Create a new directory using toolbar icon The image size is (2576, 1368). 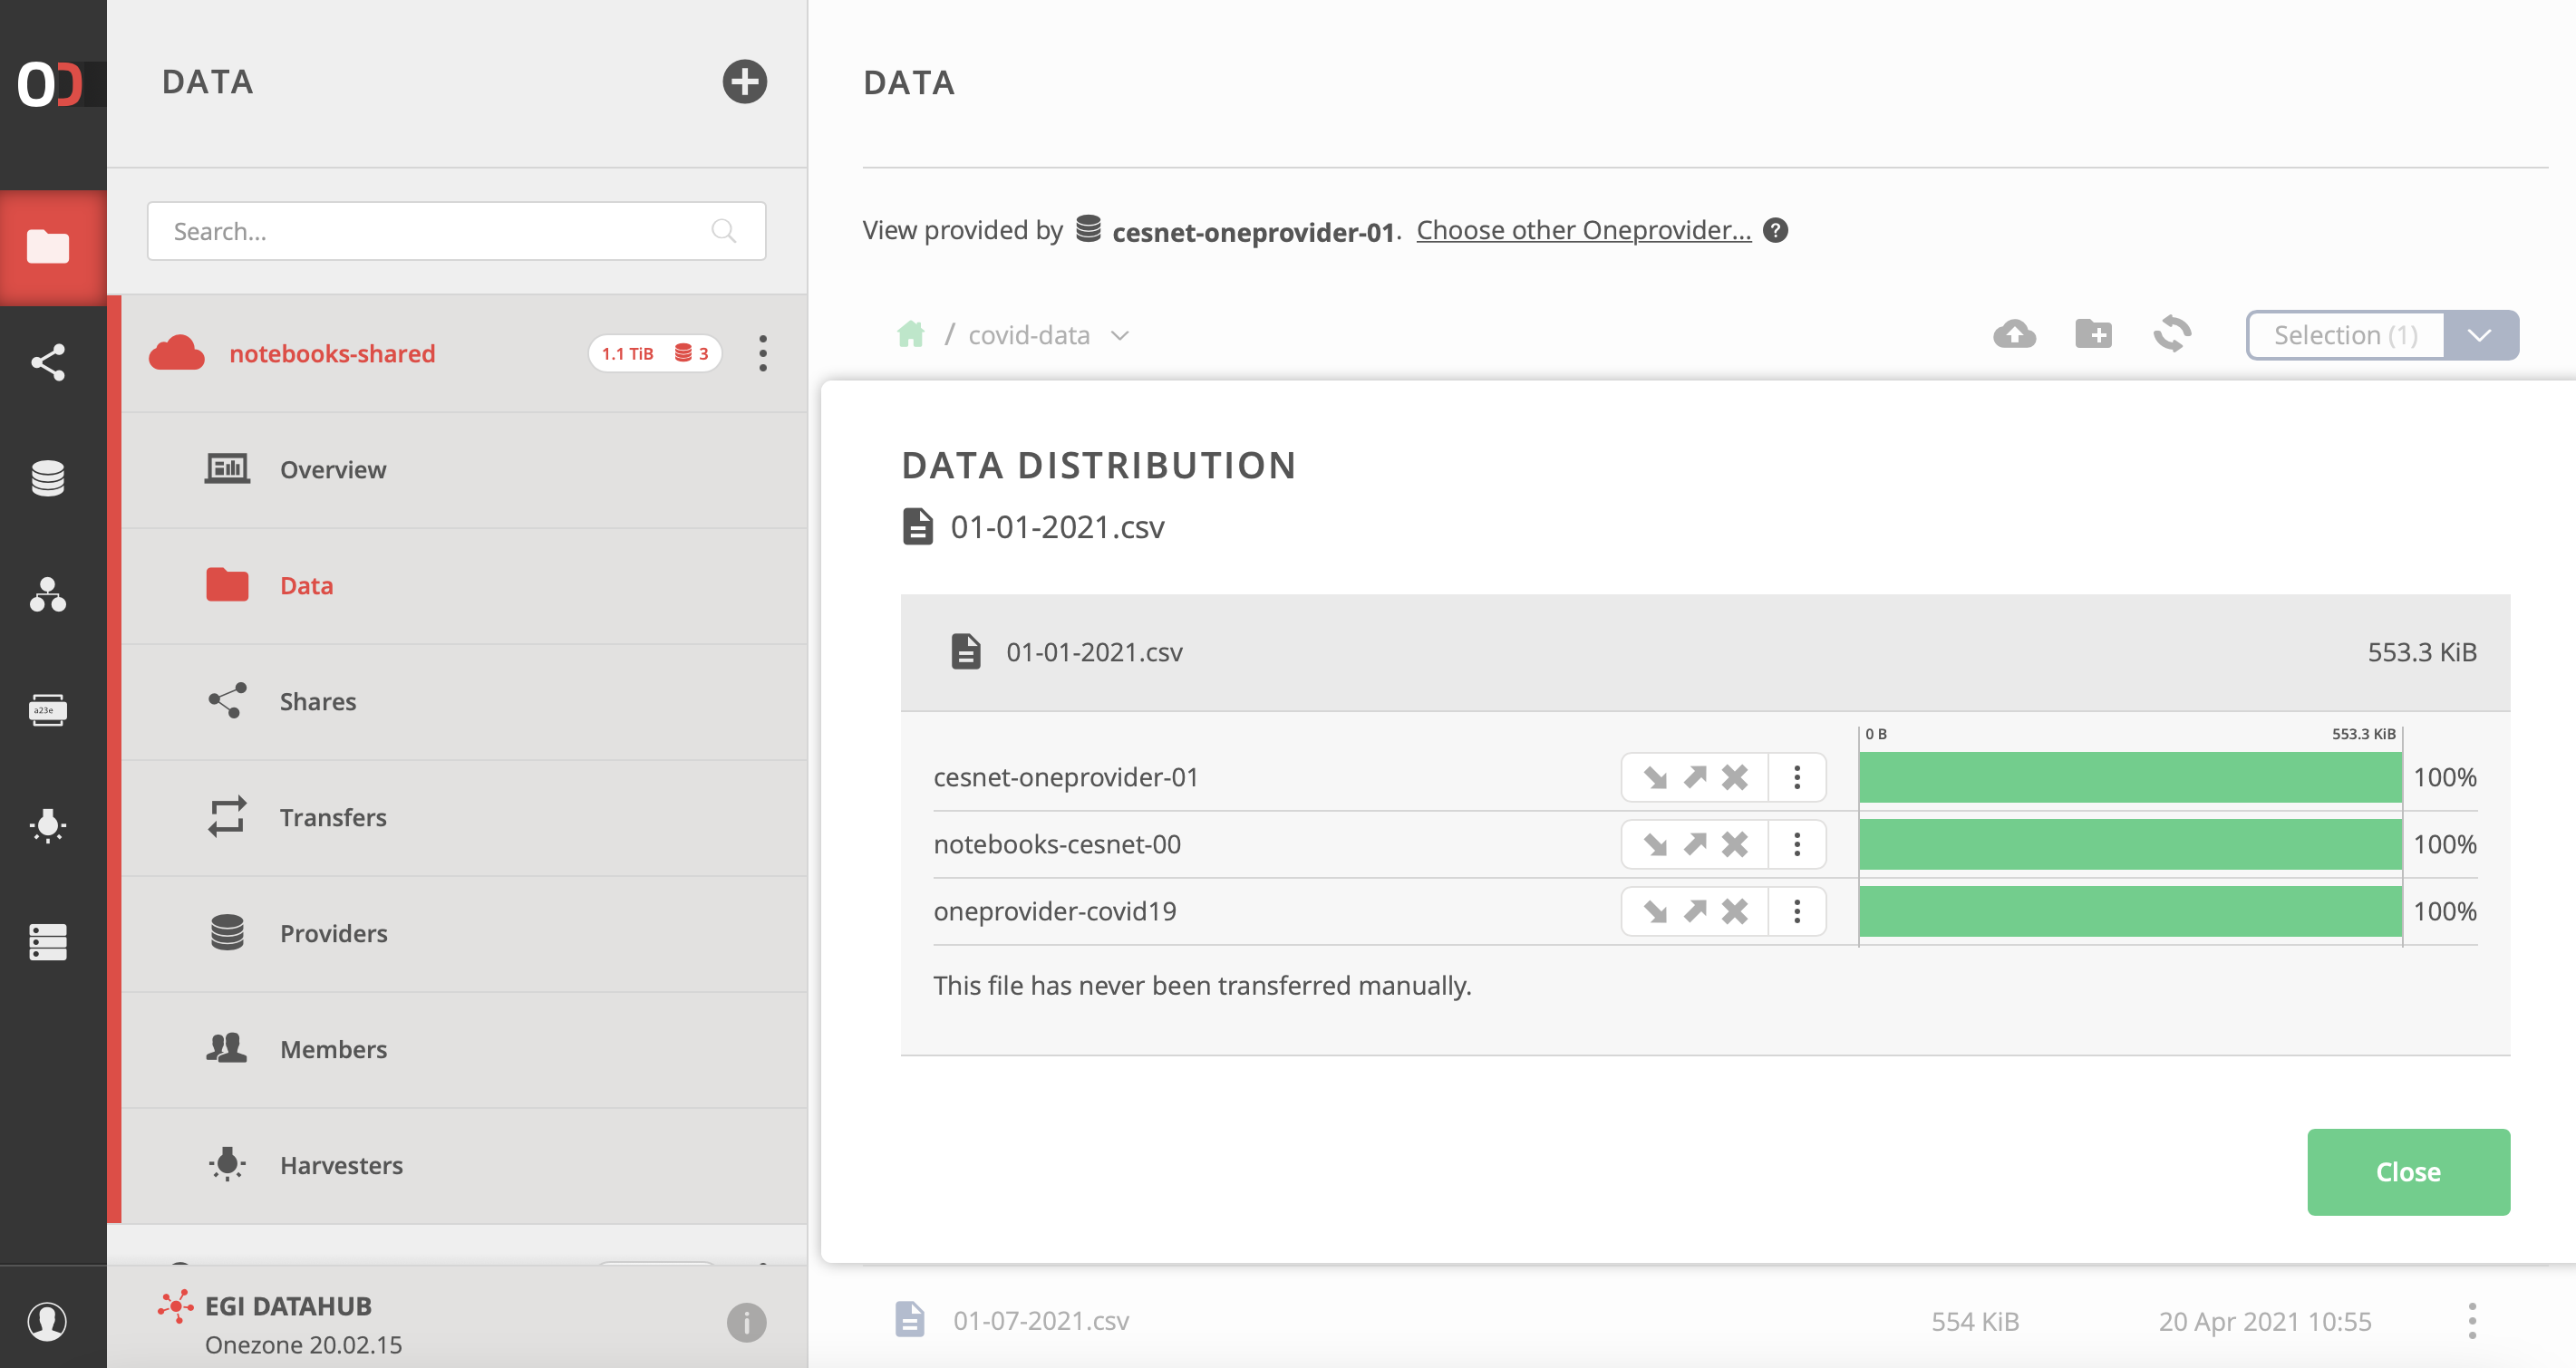click(2093, 335)
